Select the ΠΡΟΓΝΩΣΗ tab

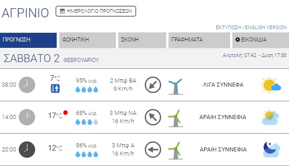[x=28, y=40]
